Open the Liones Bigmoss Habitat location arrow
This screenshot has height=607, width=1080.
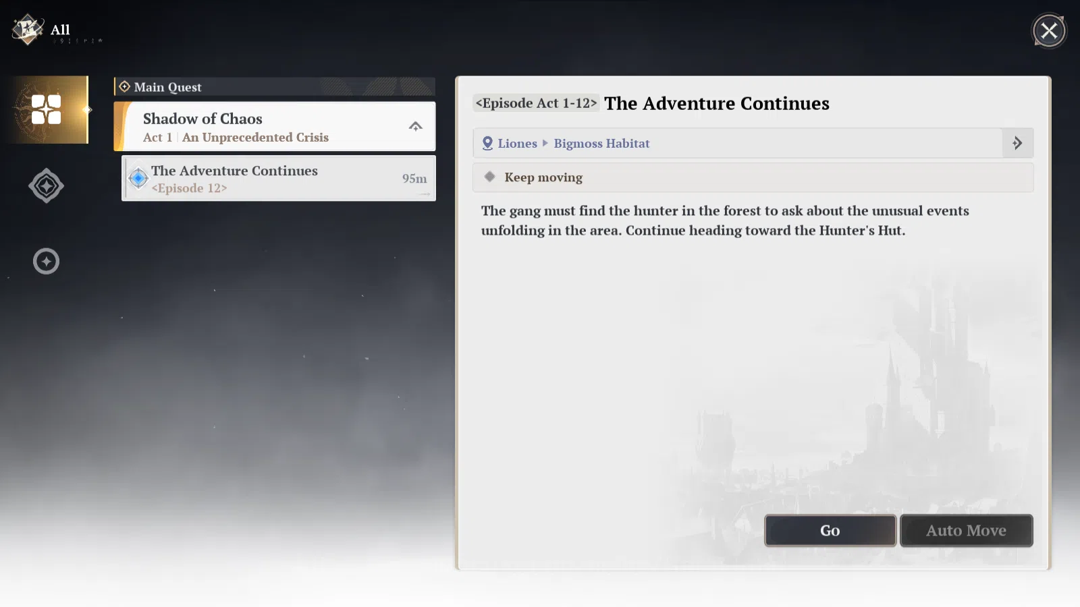click(x=1017, y=143)
